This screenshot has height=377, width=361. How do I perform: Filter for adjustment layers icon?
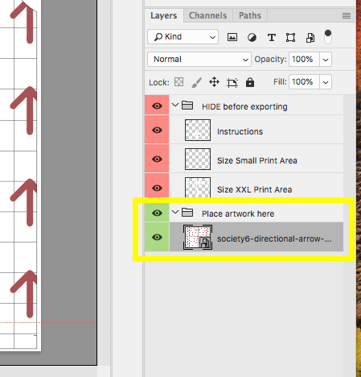252,37
